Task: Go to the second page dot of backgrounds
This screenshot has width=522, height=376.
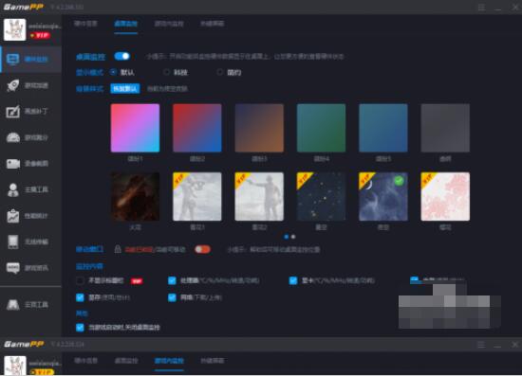Action: click(x=293, y=237)
